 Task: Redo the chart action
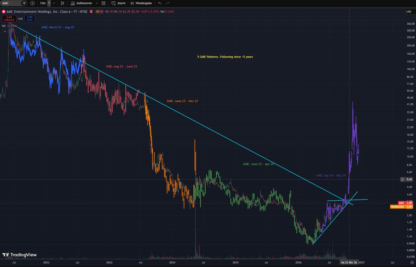[168, 3]
